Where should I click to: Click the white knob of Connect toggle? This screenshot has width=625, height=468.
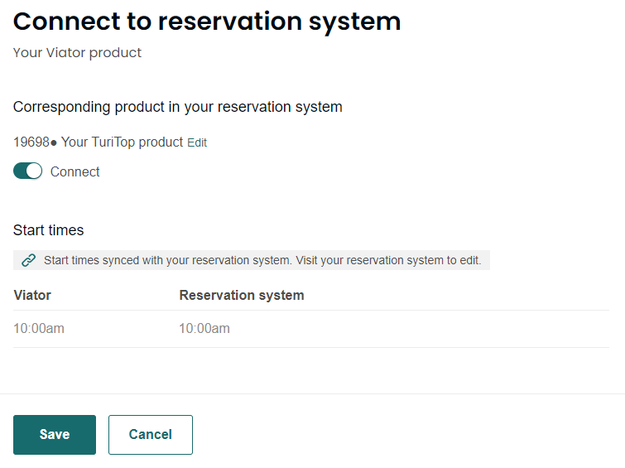point(34,171)
